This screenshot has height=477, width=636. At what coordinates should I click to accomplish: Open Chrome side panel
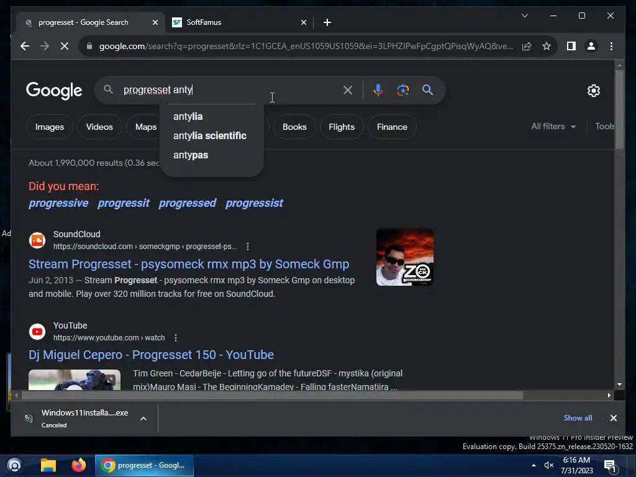click(571, 46)
